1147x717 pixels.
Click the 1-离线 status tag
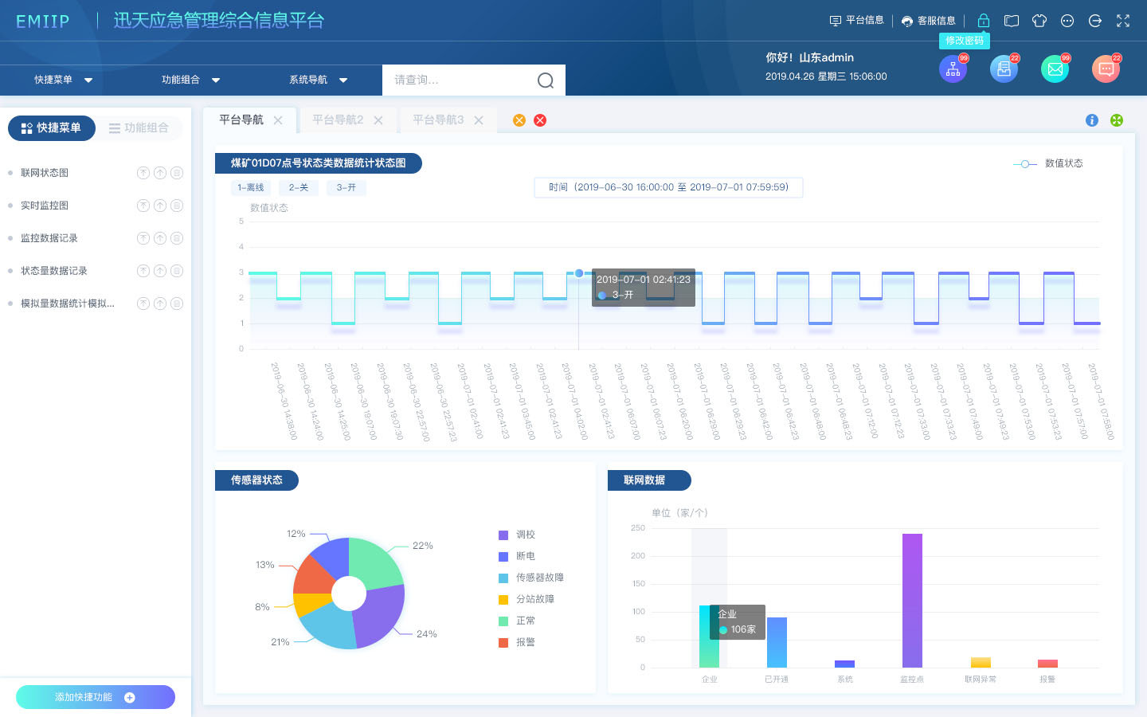tap(251, 188)
